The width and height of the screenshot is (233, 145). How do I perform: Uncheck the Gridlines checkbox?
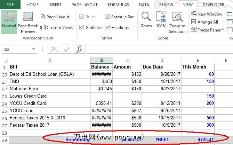point(81,27)
